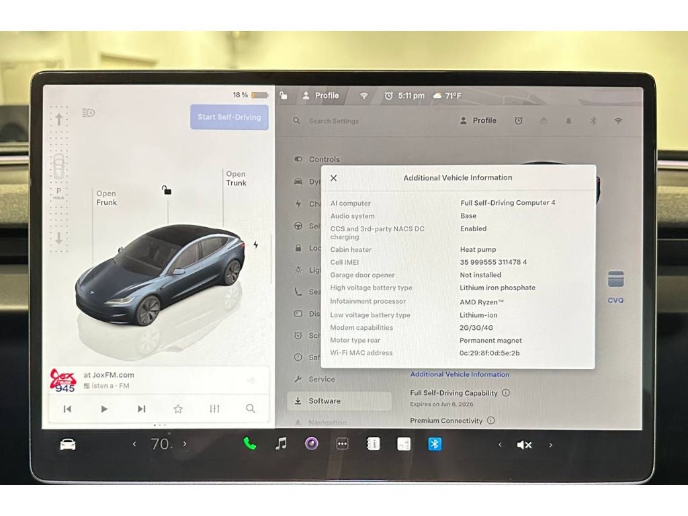
Task: Favorite the station with the star icon
Action: tap(177, 409)
